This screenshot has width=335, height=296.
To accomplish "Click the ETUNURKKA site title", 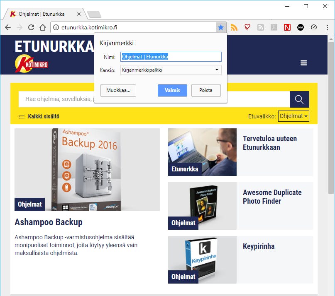I will pyautogui.click(x=54, y=46).
